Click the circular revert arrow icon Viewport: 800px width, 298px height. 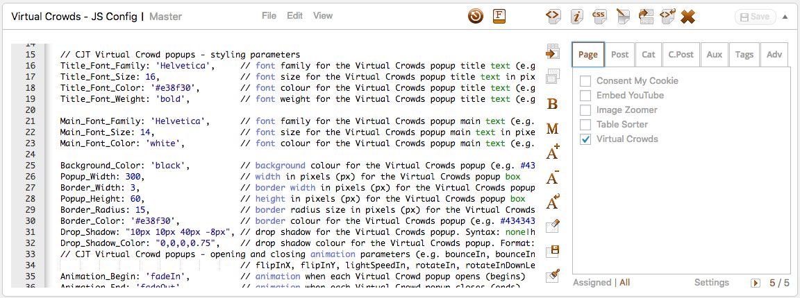[x=476, y=17]
